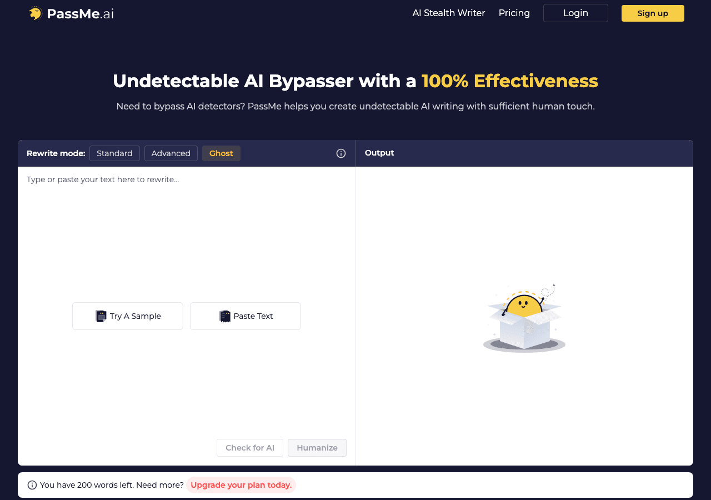Select the Advanced rewrite mode
711x500 pixels.
pyautogui.click(x=171, y=153)
